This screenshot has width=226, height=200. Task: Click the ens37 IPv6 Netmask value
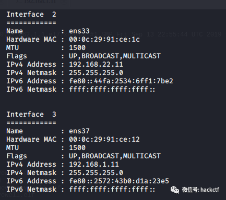tap(112, 190)
